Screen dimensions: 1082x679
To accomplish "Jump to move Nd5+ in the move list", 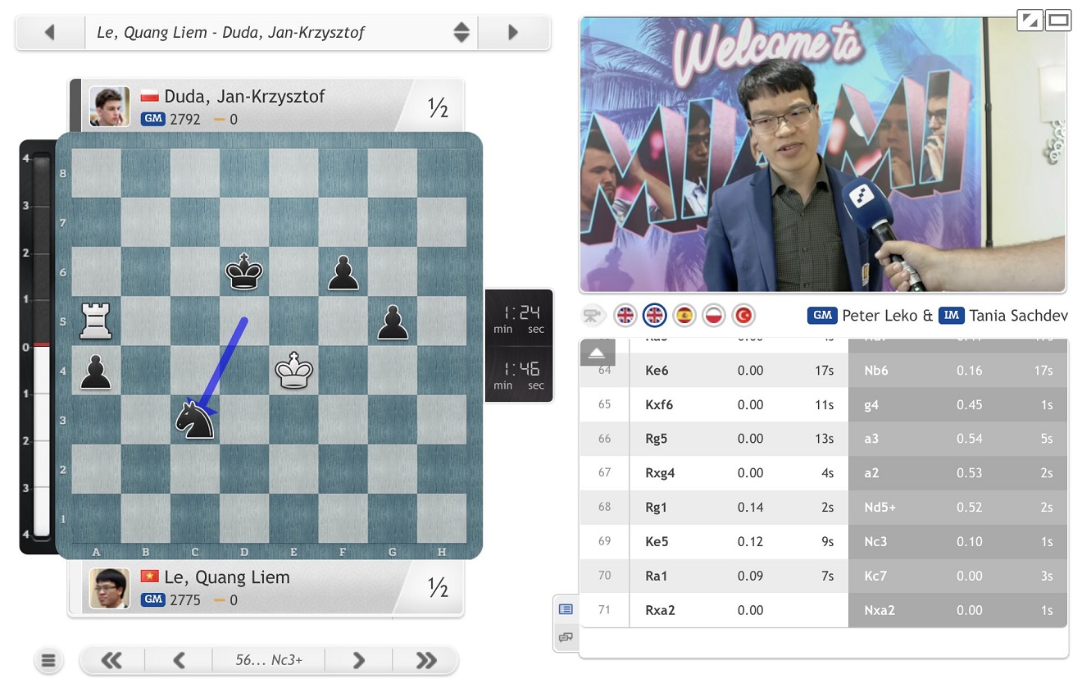I will click(x=880, y=507).
